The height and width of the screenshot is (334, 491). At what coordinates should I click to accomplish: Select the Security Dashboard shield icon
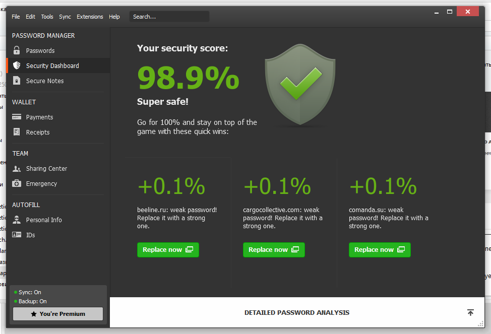17,65
